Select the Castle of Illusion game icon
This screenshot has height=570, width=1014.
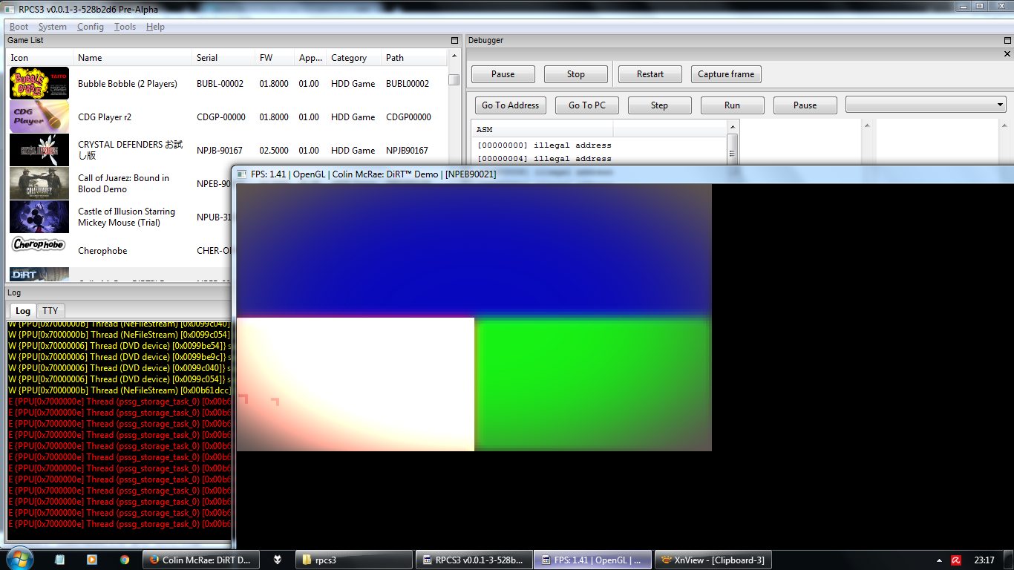point(39,217)
